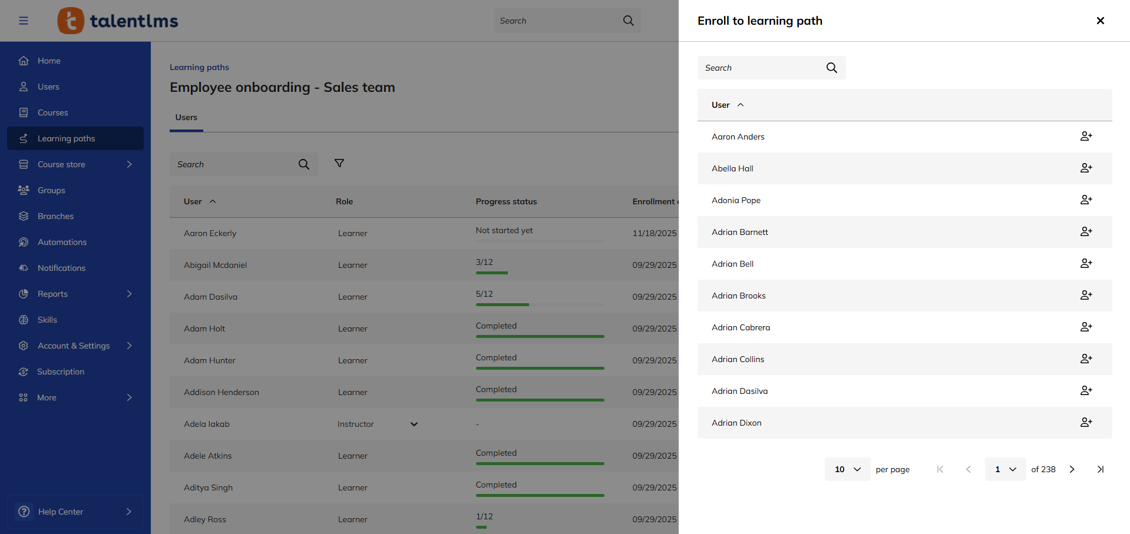
Task: Switch to the Users tab
Action: point(186,117)
